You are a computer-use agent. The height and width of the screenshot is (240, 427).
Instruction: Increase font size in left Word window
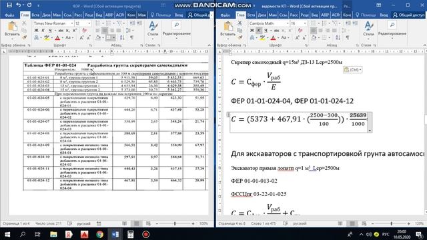point(81,38)
